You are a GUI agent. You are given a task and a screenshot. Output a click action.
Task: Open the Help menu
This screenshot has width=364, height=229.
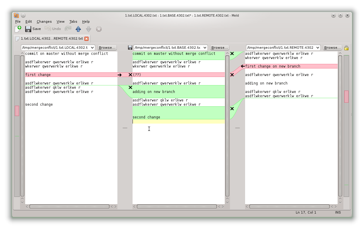pyautogui.click(x=86, y=22)
